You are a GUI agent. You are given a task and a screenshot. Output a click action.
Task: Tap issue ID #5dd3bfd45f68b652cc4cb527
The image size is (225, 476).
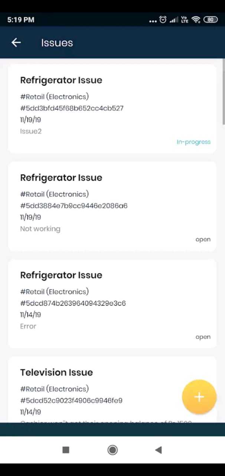point(72,108)
